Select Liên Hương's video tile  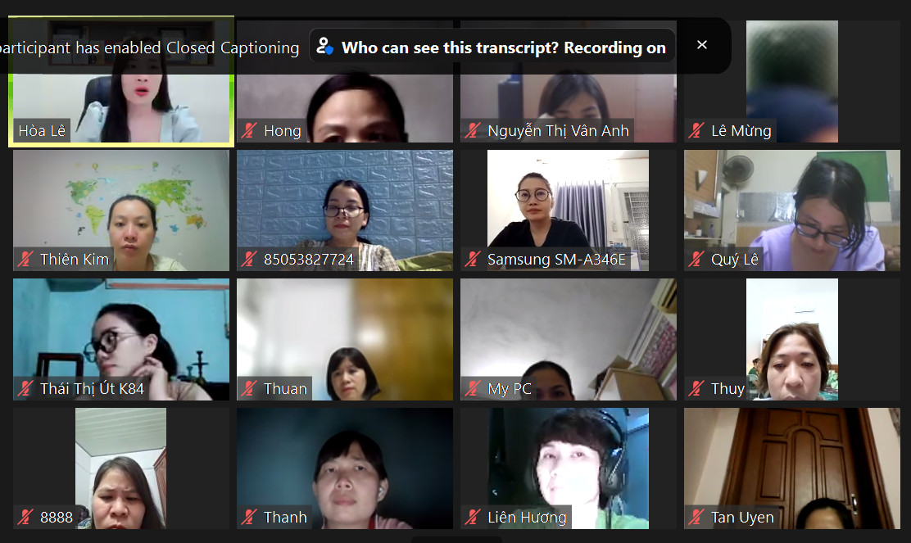[569, 468]
